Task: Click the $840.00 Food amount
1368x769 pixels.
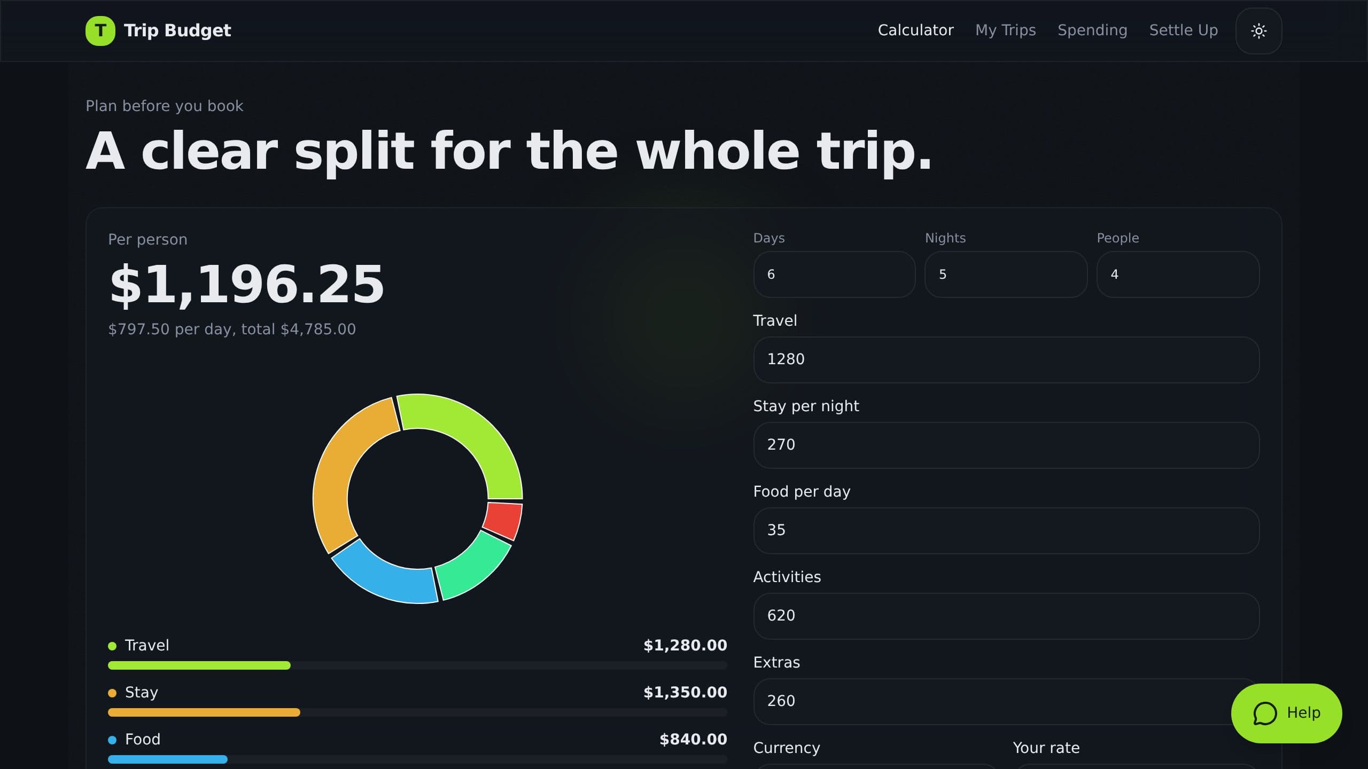Action: tap(693, 740)
